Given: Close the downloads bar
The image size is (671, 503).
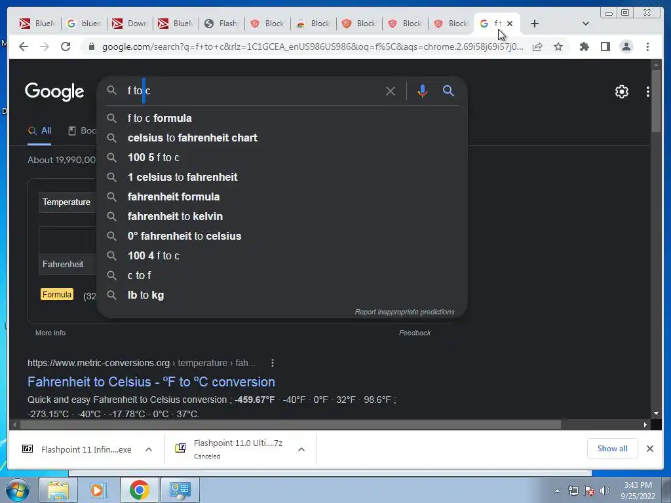Looking at the screenshot, I should tap(649, 449).
